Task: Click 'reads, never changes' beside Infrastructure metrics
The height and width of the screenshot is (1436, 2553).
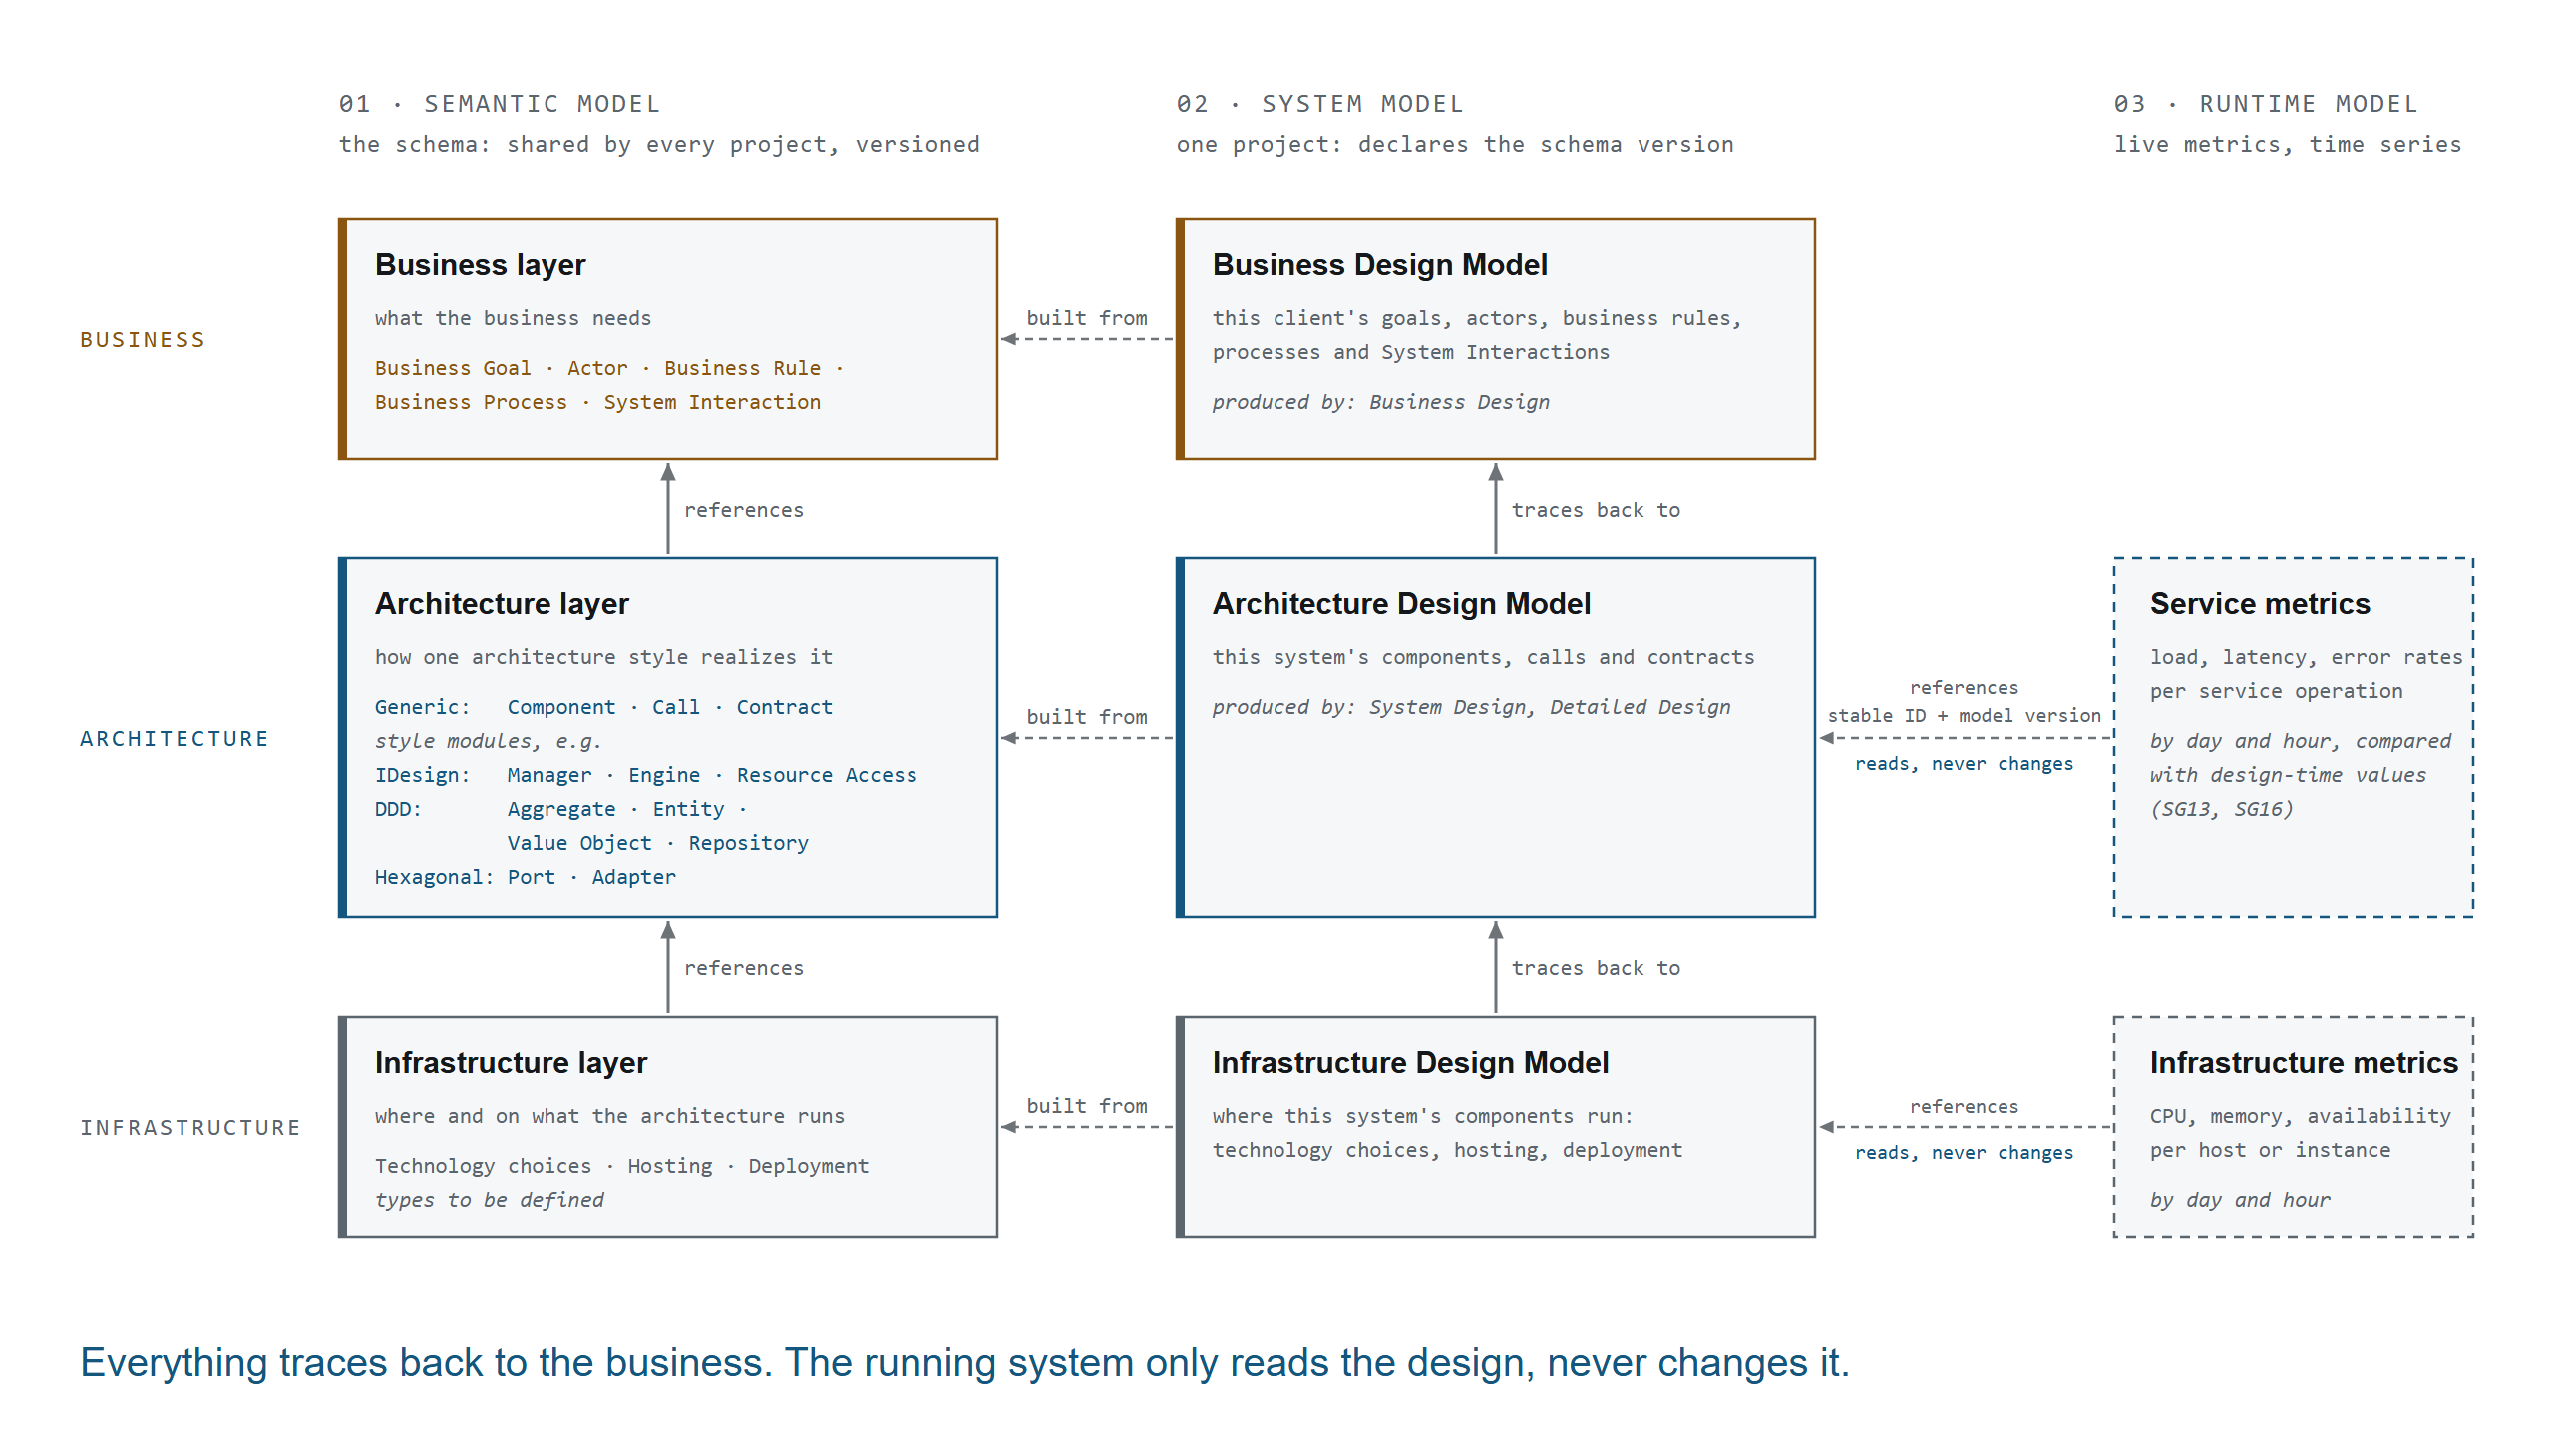Action: (x=1965, y=1153)
